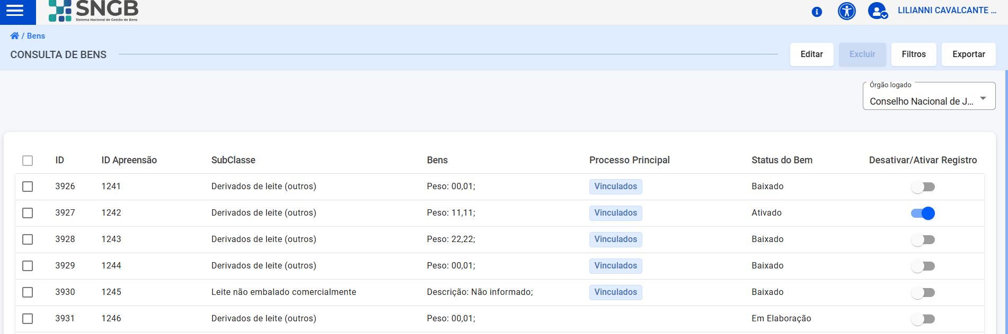Click the Editar button

(811, 54)
